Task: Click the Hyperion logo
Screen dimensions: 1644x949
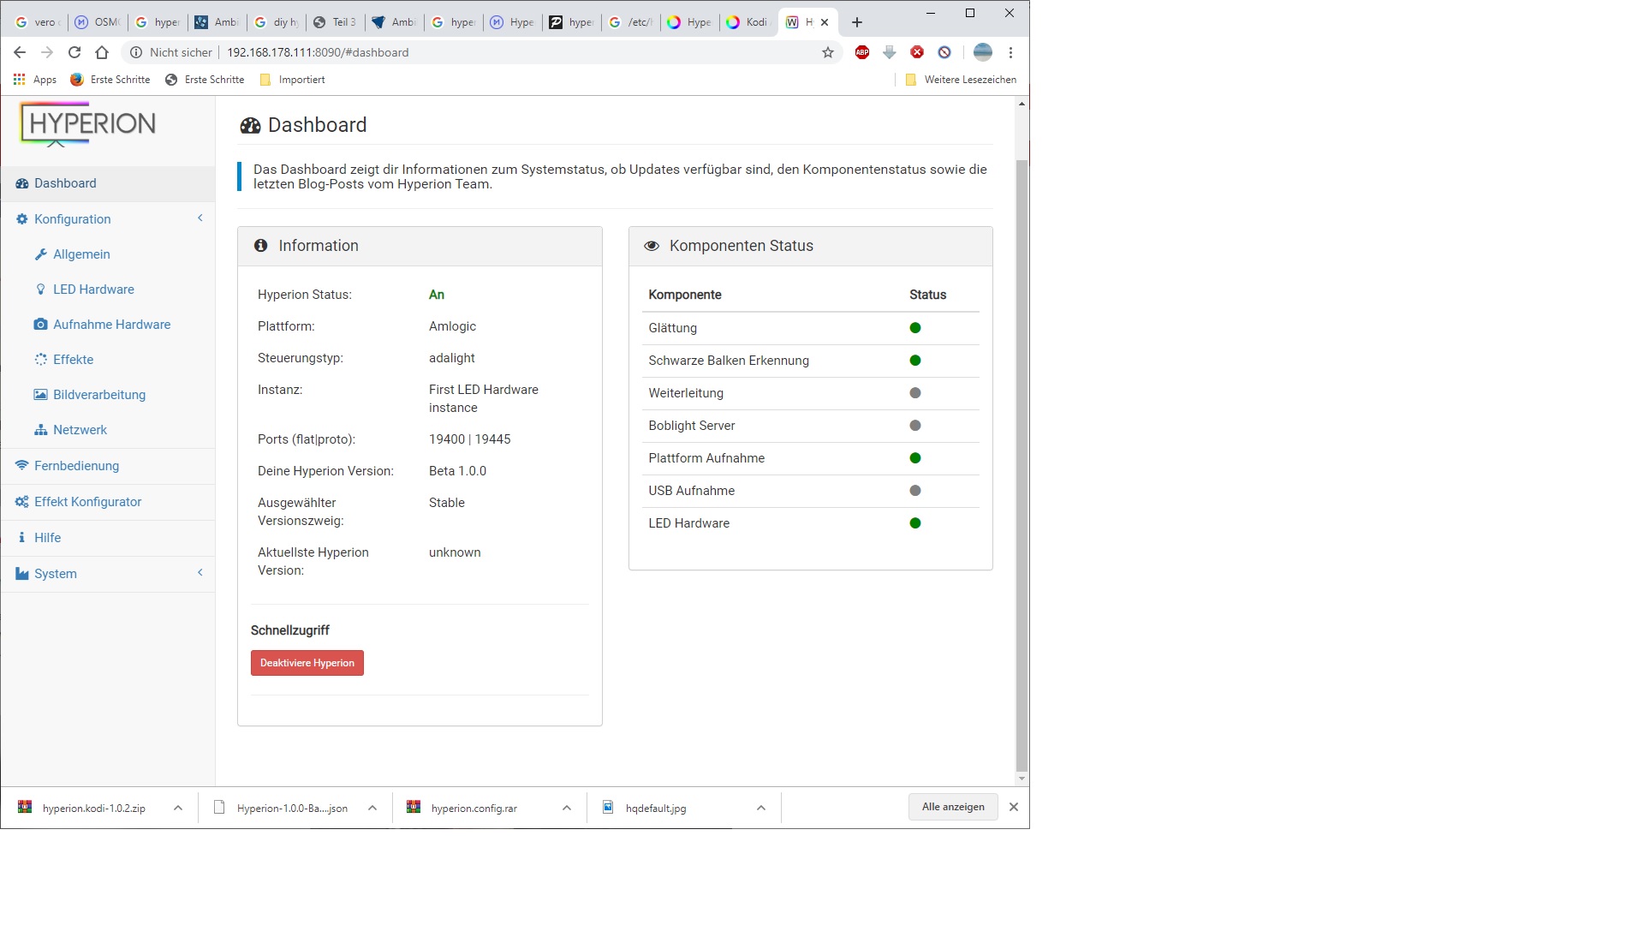Action: (x=88, y=125)
